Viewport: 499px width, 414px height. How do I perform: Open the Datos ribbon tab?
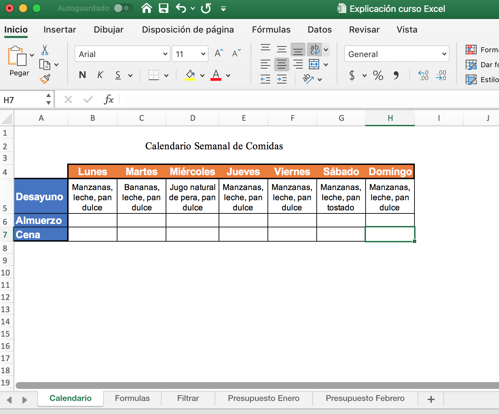pos(320,30)
